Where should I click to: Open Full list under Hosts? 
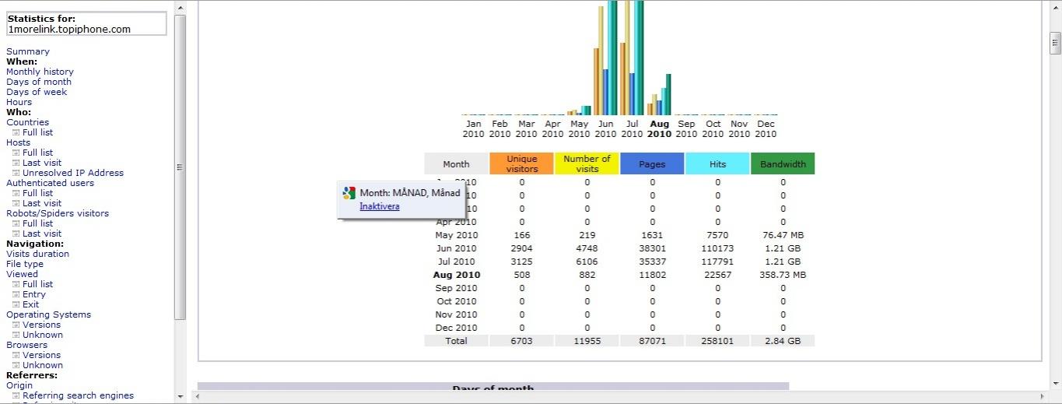(x=37, y=153)
